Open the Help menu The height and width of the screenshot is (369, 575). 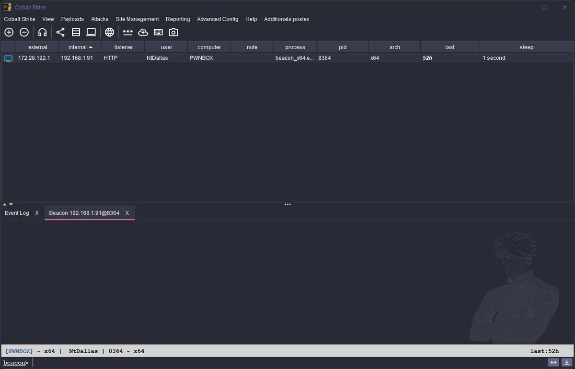251,19
